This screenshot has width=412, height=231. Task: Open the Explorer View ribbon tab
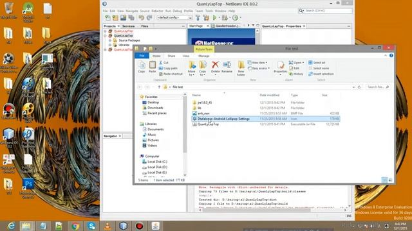[186, 56]
